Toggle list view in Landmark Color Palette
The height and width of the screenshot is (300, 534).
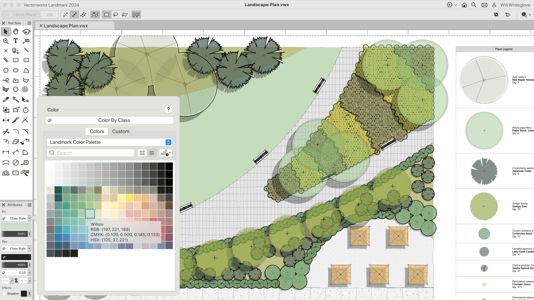tap(152, 153)
